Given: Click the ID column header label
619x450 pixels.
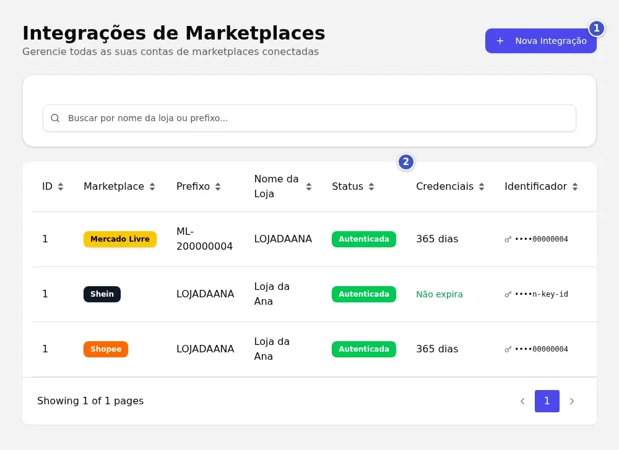Looking at the screenshot, I should pos(48,187).
